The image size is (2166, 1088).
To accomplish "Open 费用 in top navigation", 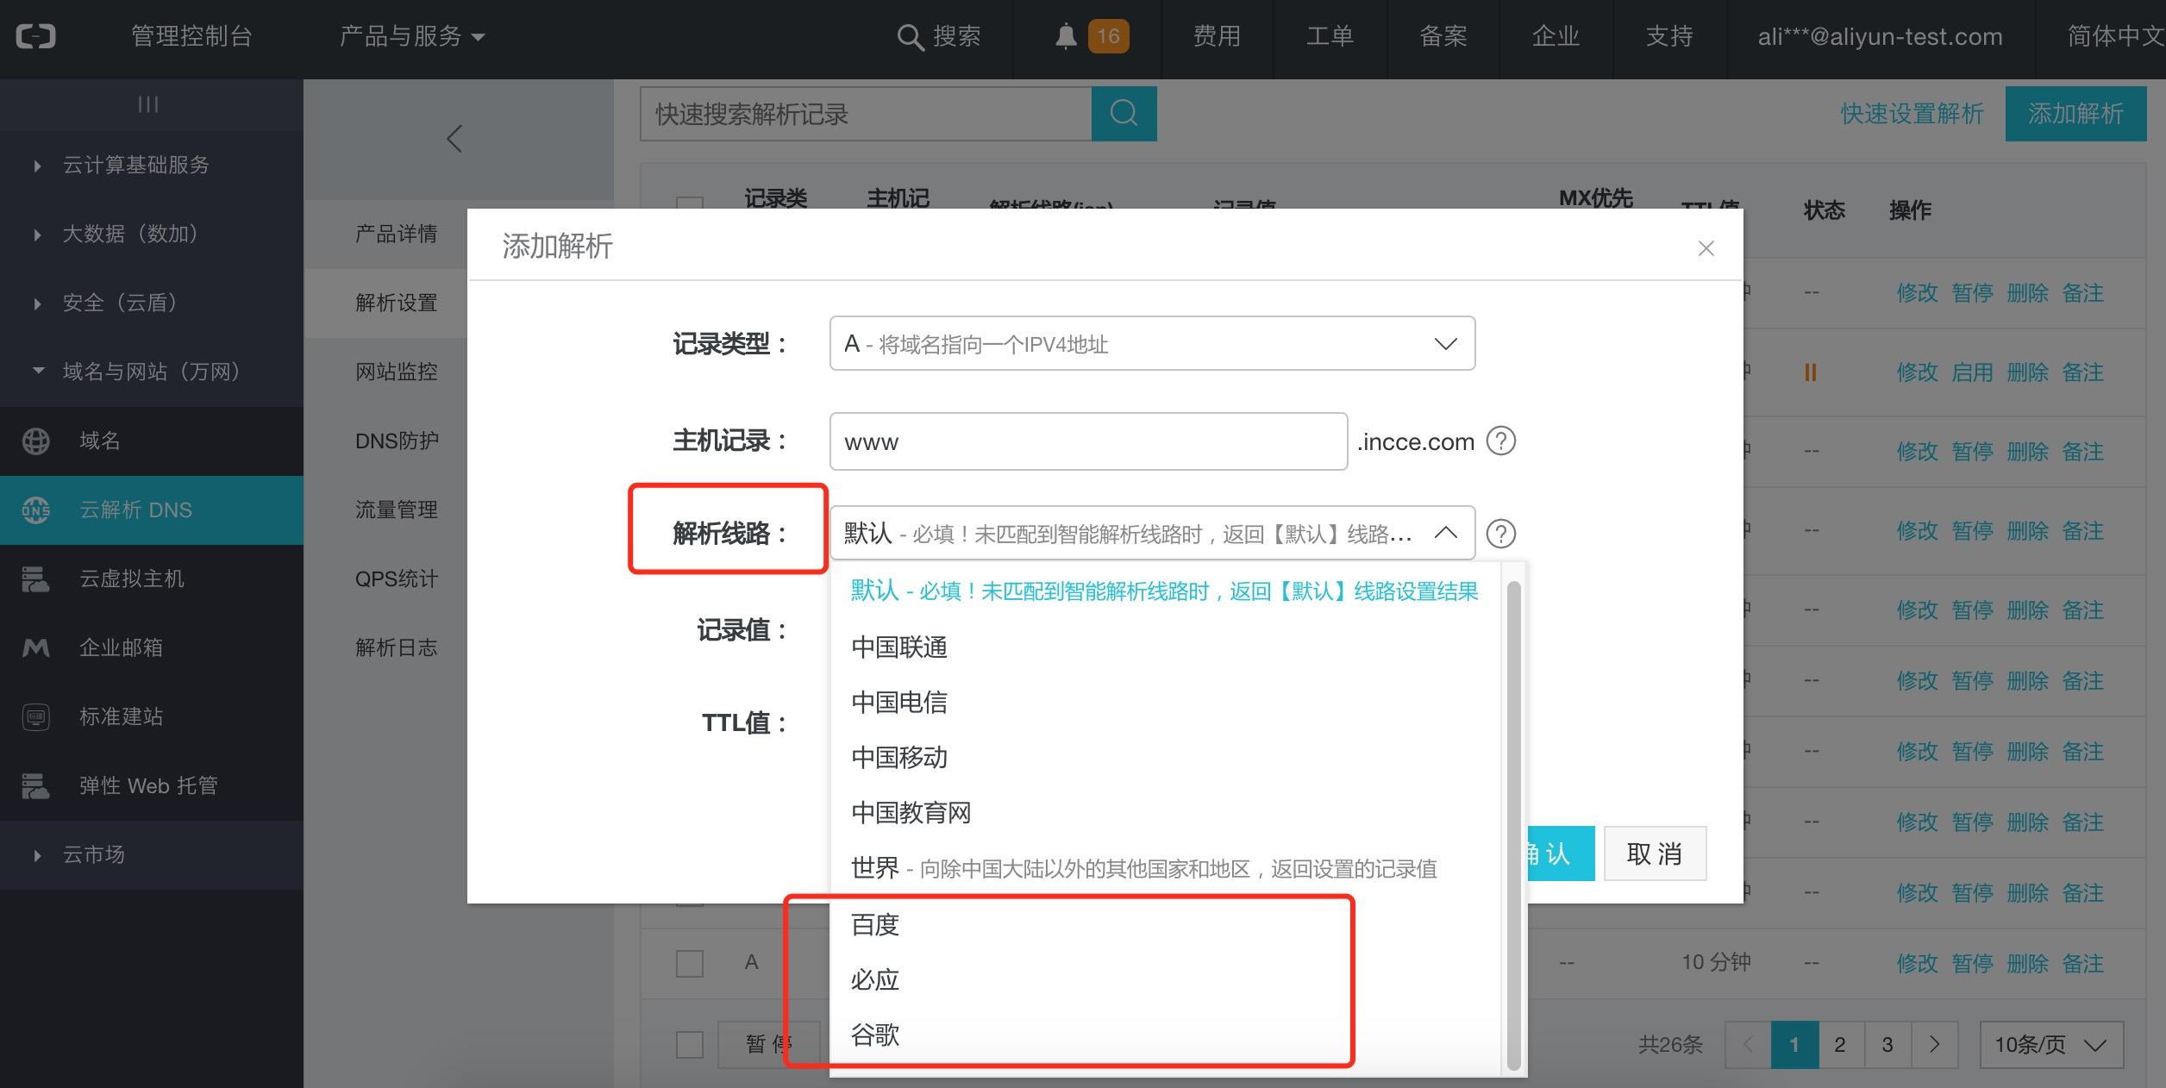I will [1217, 36].
